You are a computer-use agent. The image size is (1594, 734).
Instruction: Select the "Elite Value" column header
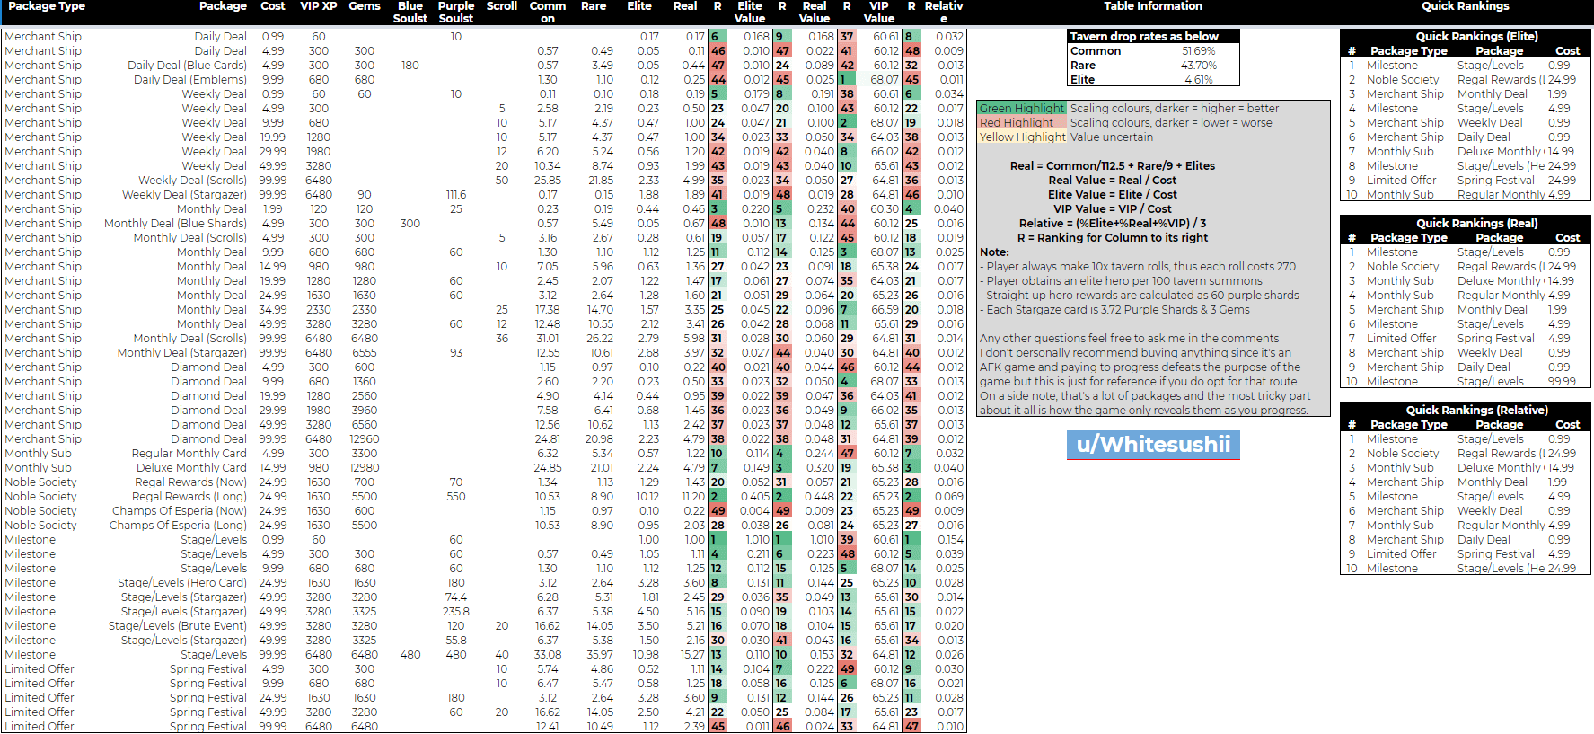point(750,12)
